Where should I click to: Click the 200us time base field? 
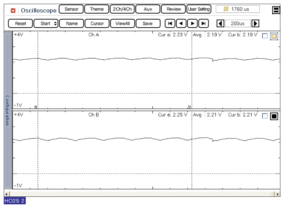(x=238, y=24)
